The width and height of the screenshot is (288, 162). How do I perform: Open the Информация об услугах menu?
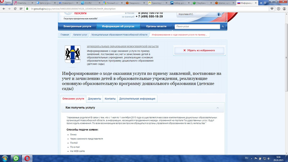pyautogui.click(x=118, y=26)
